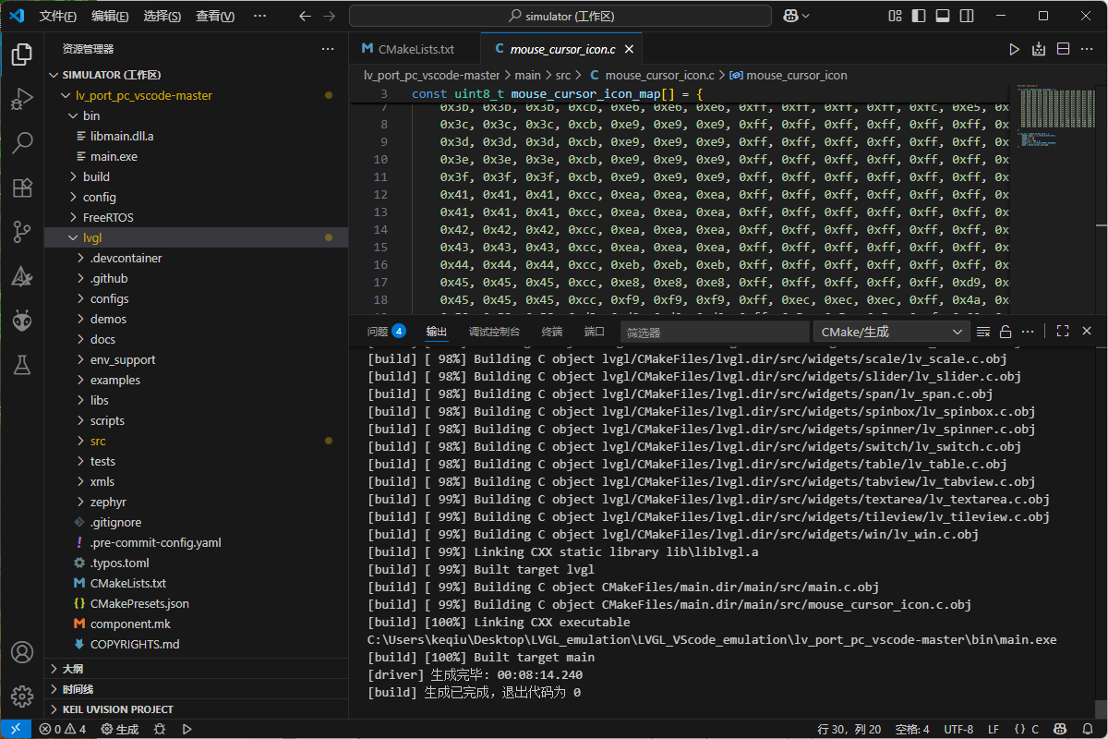Open the Extensions view icon

[x=22, y=188]
